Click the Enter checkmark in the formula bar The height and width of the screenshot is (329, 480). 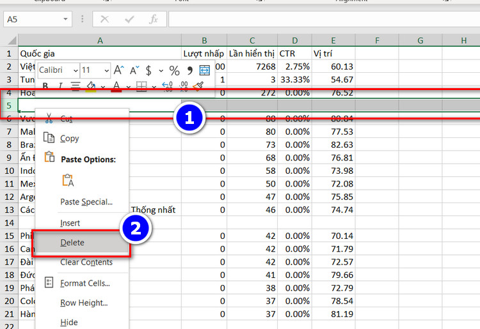[129, 19]
